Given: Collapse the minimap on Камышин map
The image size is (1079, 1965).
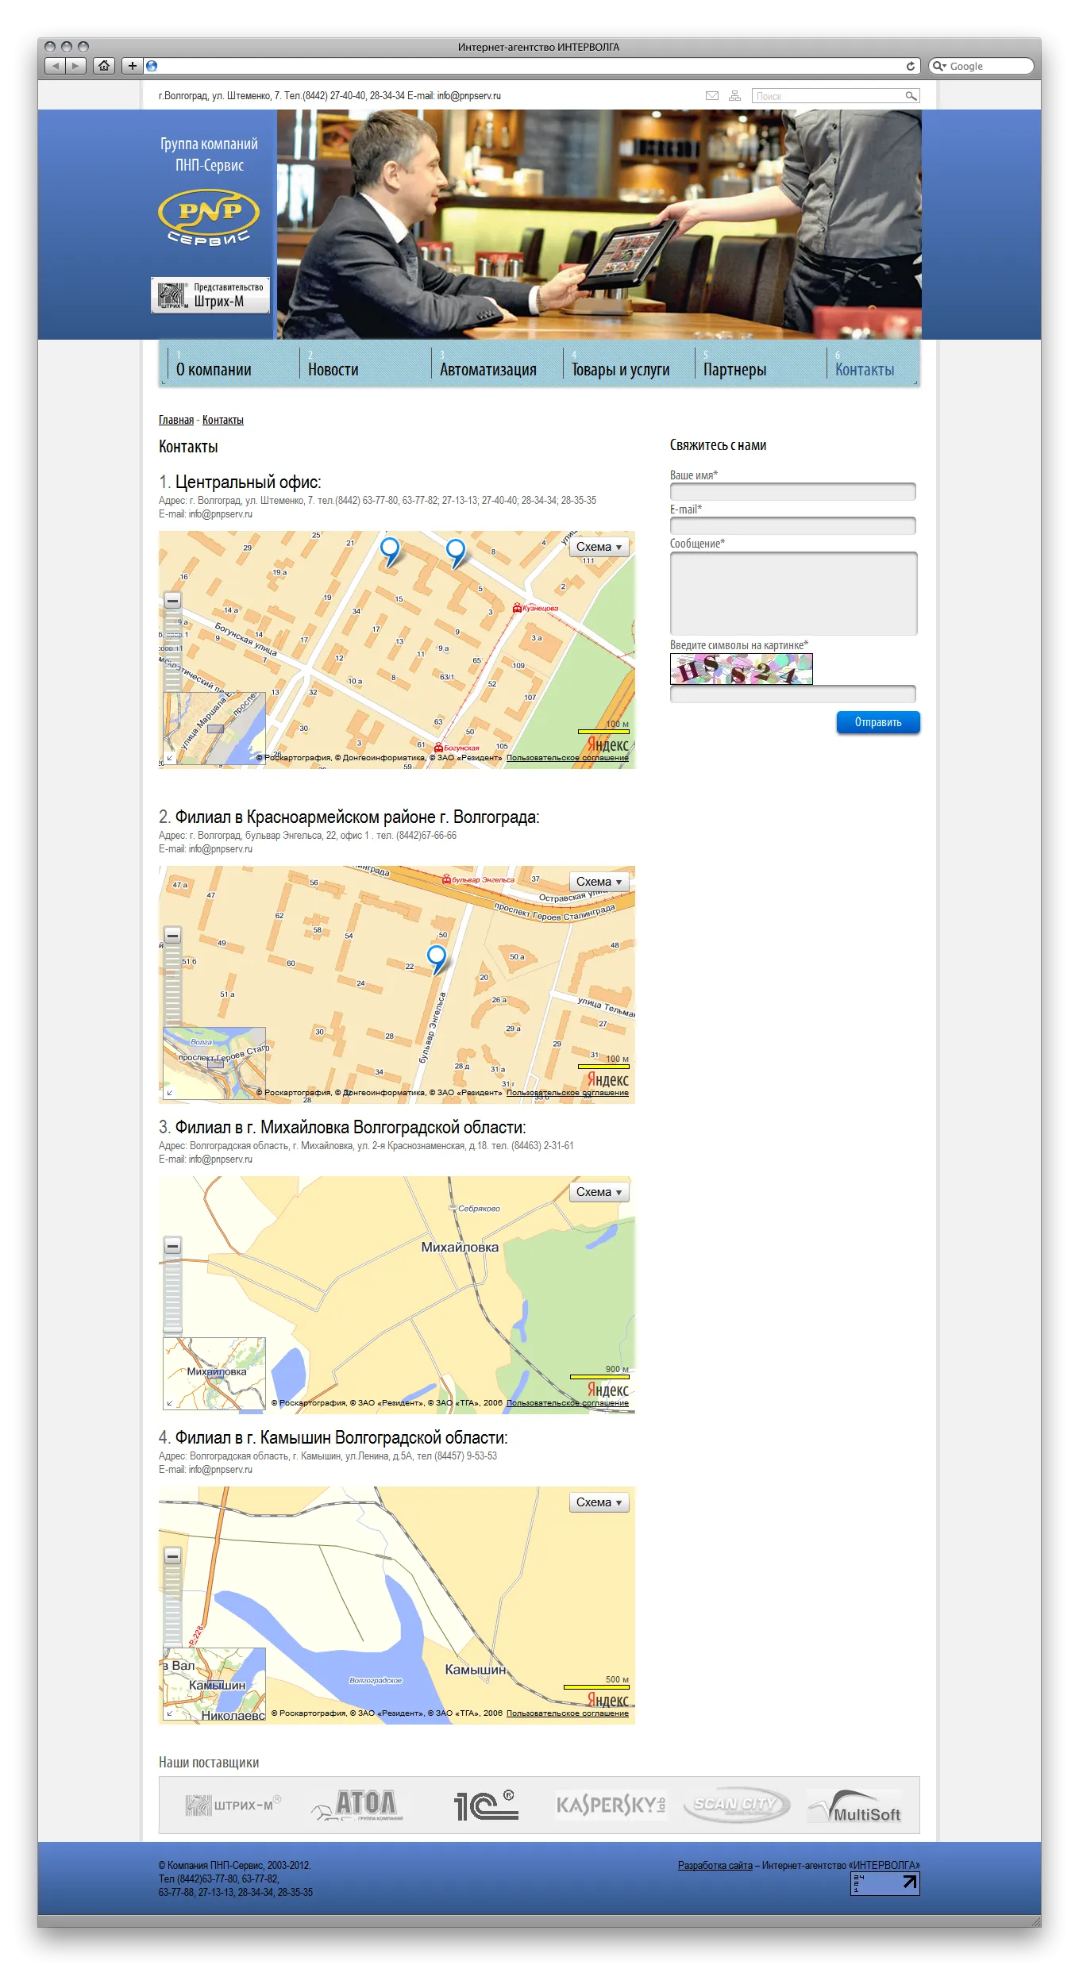Looking at the screenshot, I should coord(170,1713).
